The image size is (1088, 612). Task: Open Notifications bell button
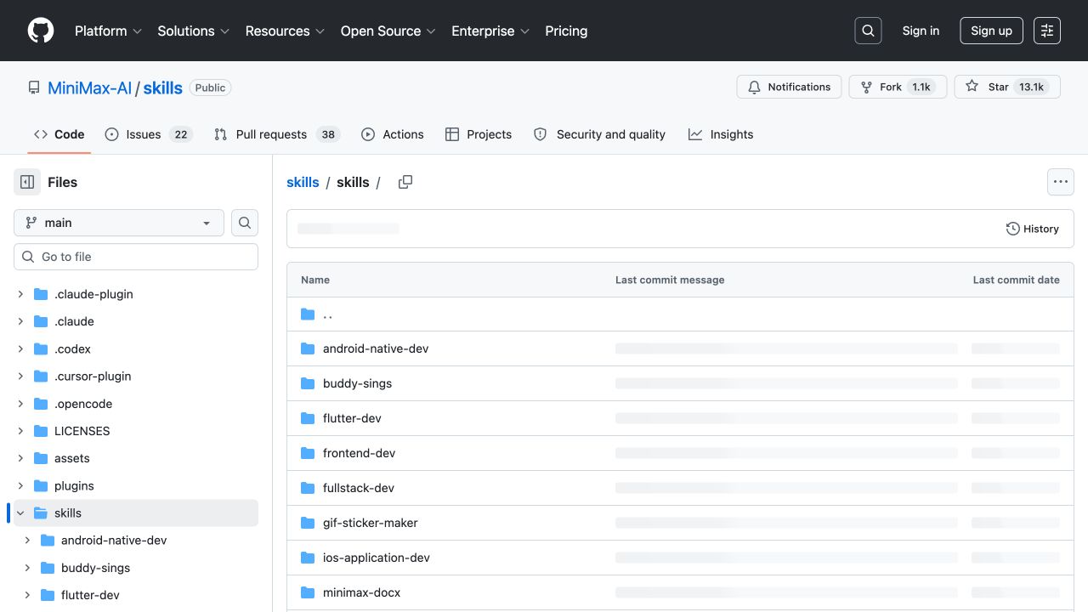point(789,87)
